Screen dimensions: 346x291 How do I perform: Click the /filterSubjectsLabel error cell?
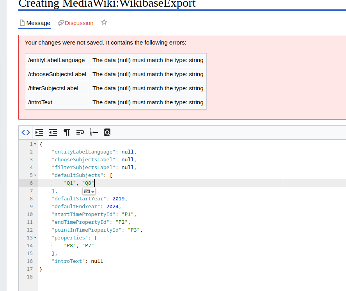[57, 88]
